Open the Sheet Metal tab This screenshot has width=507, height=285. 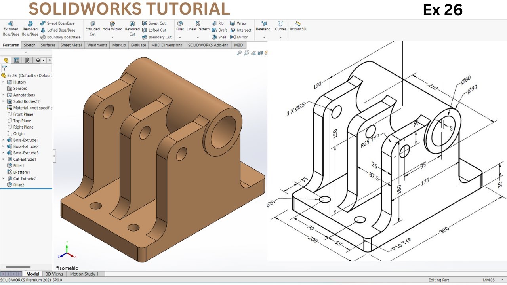point(71,45)
